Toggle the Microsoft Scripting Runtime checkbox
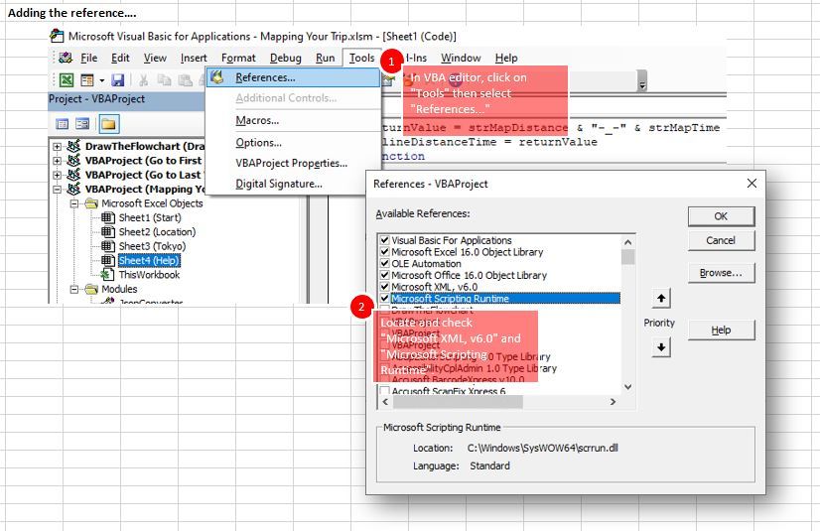The height and width of the screenshot is (531, 820). 385,299
